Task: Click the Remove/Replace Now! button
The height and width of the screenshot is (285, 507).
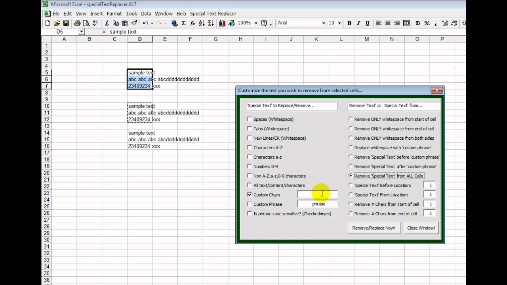Action: pyautogui.click(x=374, y=228)
